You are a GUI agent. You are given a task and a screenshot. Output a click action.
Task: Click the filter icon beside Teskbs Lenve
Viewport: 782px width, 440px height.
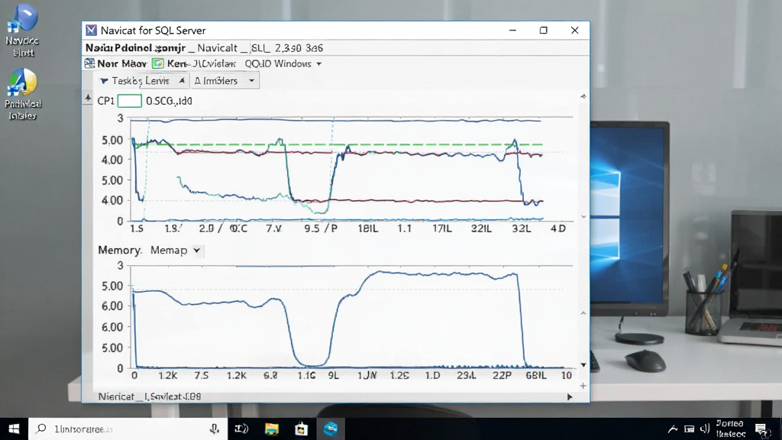click(x=104, y=81)
